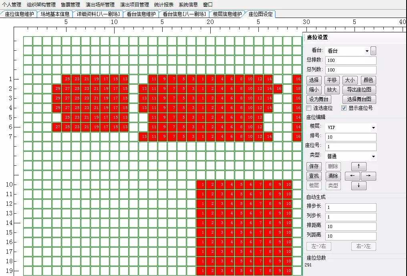Open the 看台 stand dropdown
The width and height of the screenshot is (407, 276).
click(367, 51)
